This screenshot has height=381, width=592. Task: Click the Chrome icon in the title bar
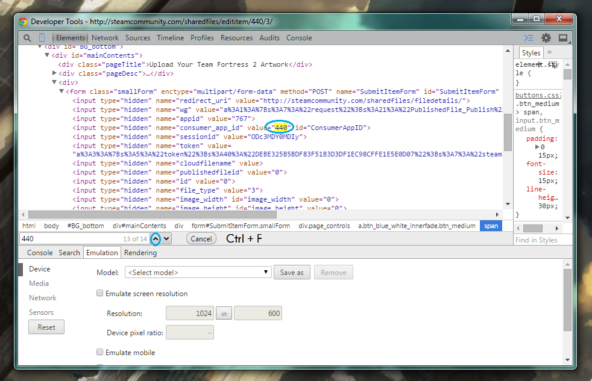point(23,22)
